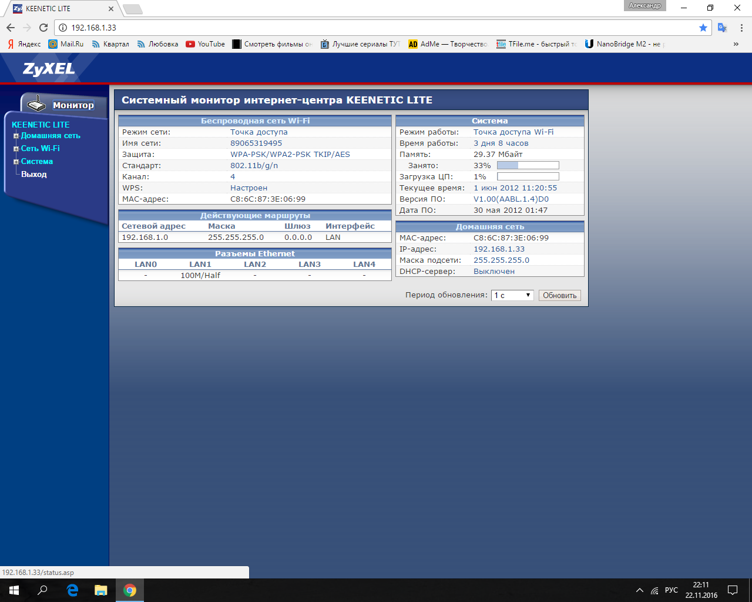The height and width of the screenshot is (602, 752).
Task: Open the YouTube bookmark
Action: 206,44
